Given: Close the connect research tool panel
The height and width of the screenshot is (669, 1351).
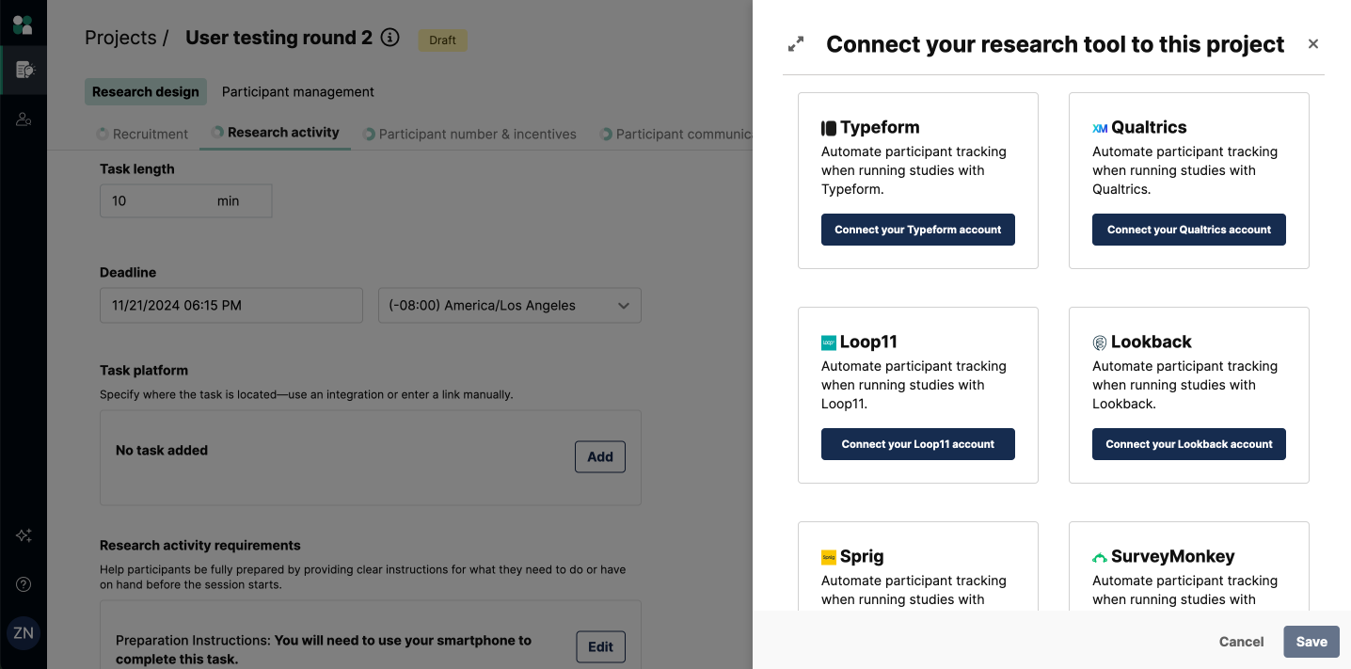Looking at the screenshot, I should click(1313, 44).
